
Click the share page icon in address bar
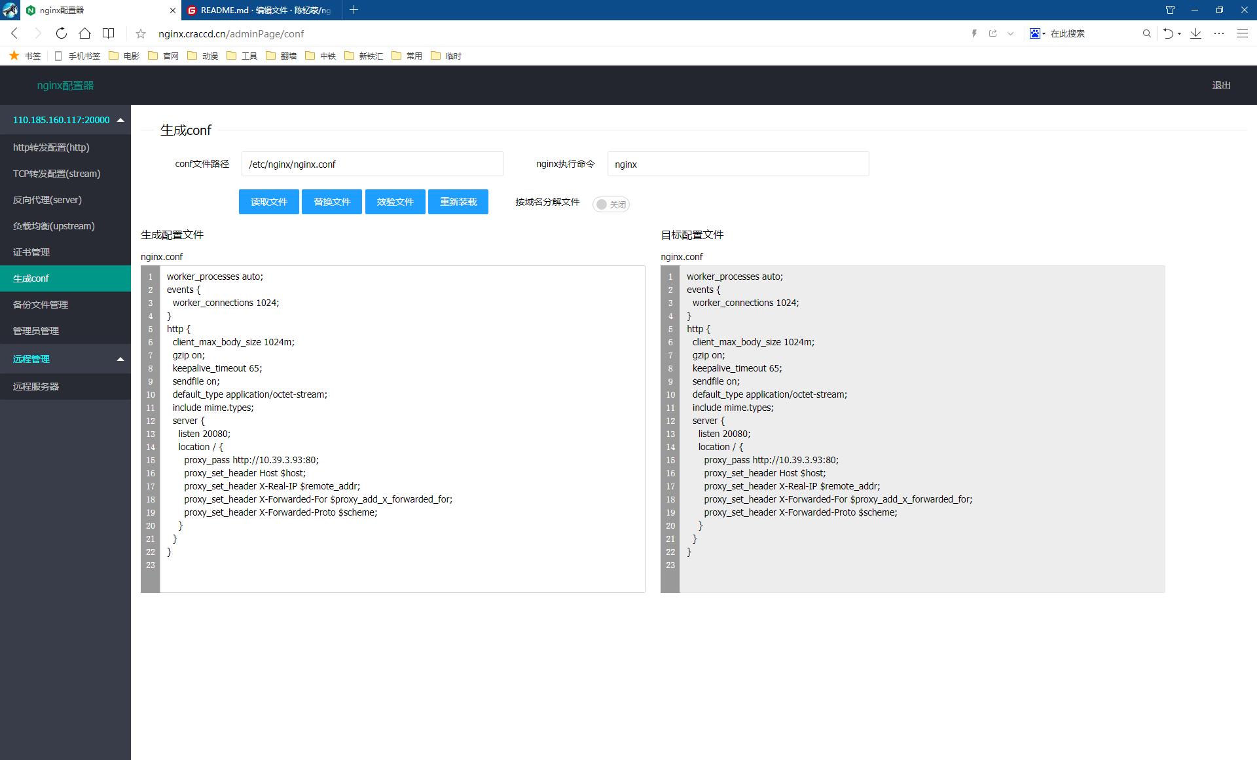click(993, 33)
